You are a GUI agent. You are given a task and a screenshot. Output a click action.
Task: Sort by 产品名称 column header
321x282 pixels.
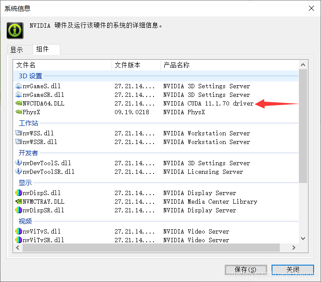tap(230, 65)
